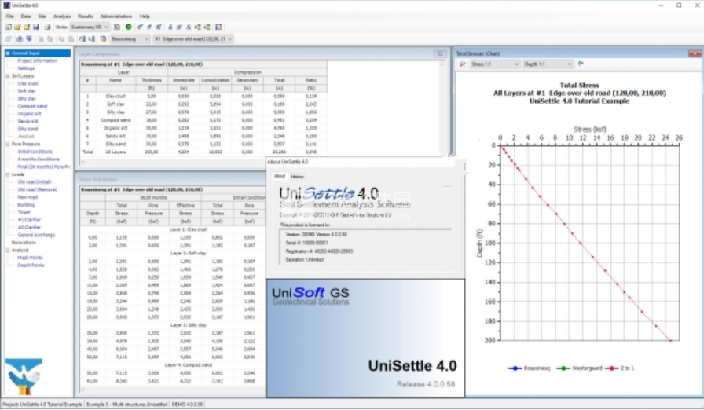Click the up arrow icon on second toolbar
704x410 pixels.
click(20, 39)
